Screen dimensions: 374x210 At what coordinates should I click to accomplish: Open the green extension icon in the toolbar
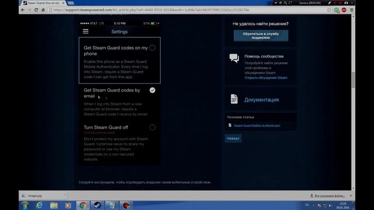pyautogui.click(x=337, y=10)
